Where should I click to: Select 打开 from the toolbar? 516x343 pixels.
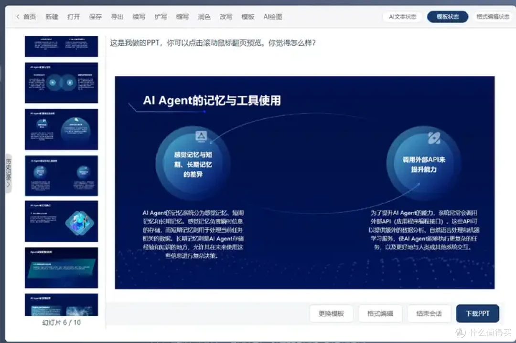(x=74, y=17)
